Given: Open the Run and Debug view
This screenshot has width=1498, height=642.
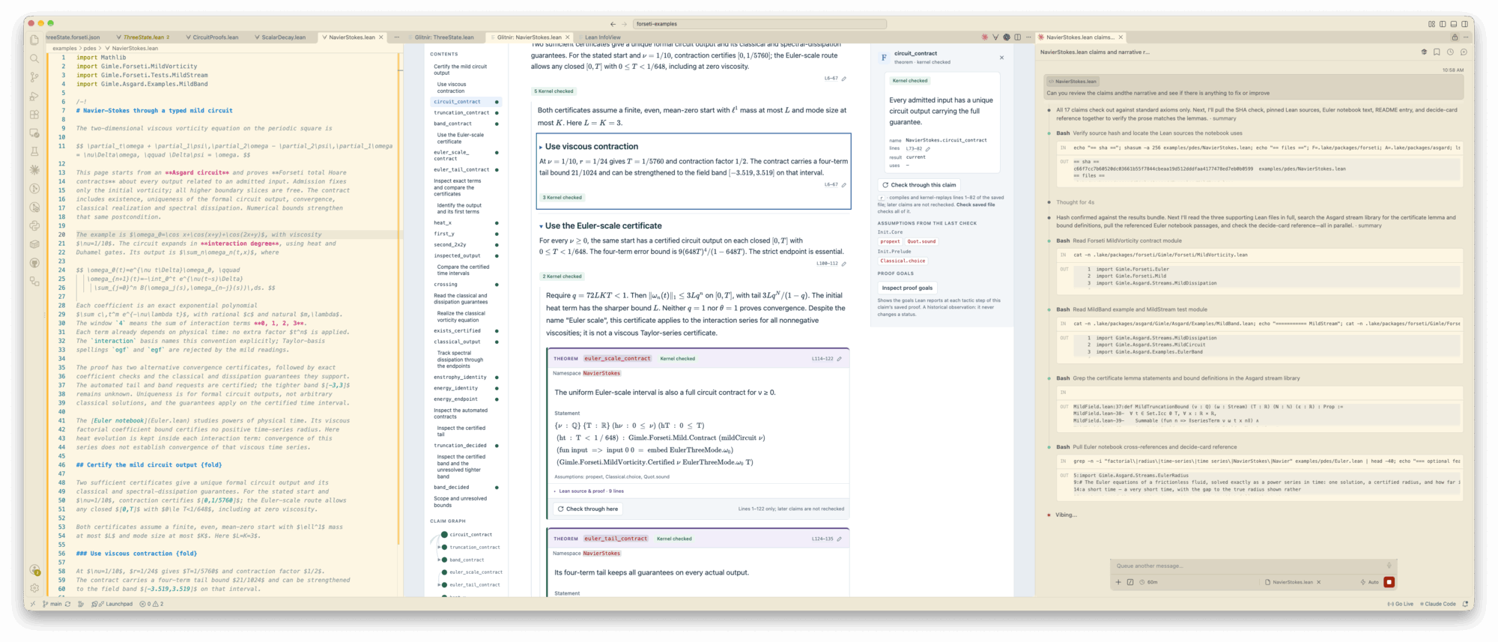Looking at the screenshot, I should point(34,96).
